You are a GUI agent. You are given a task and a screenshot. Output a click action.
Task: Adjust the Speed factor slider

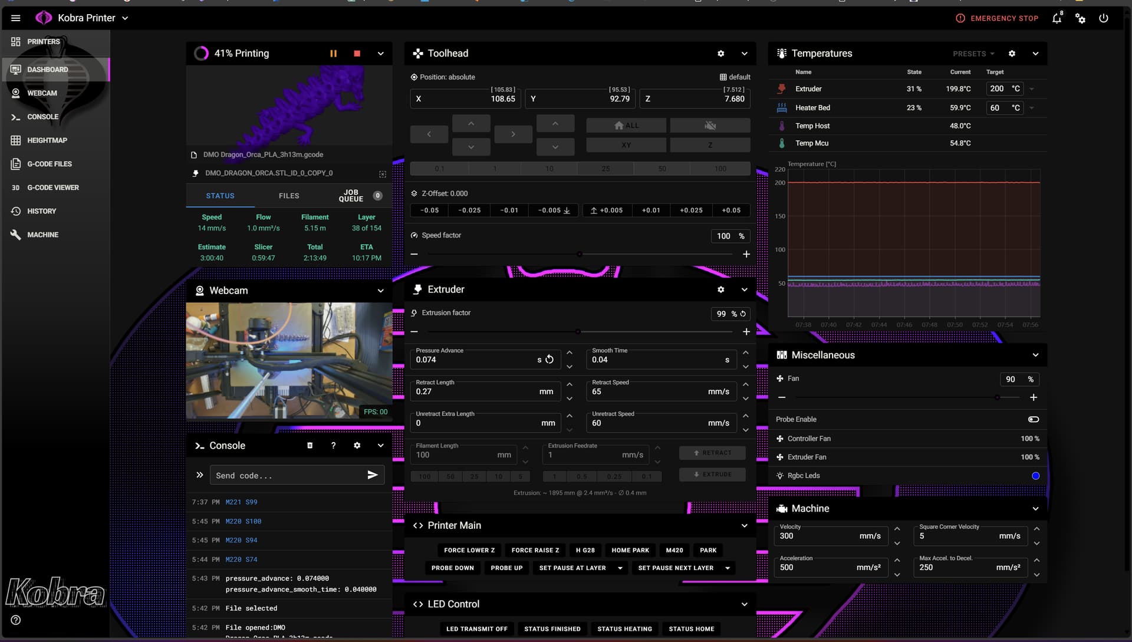click(x=580, y=254)
